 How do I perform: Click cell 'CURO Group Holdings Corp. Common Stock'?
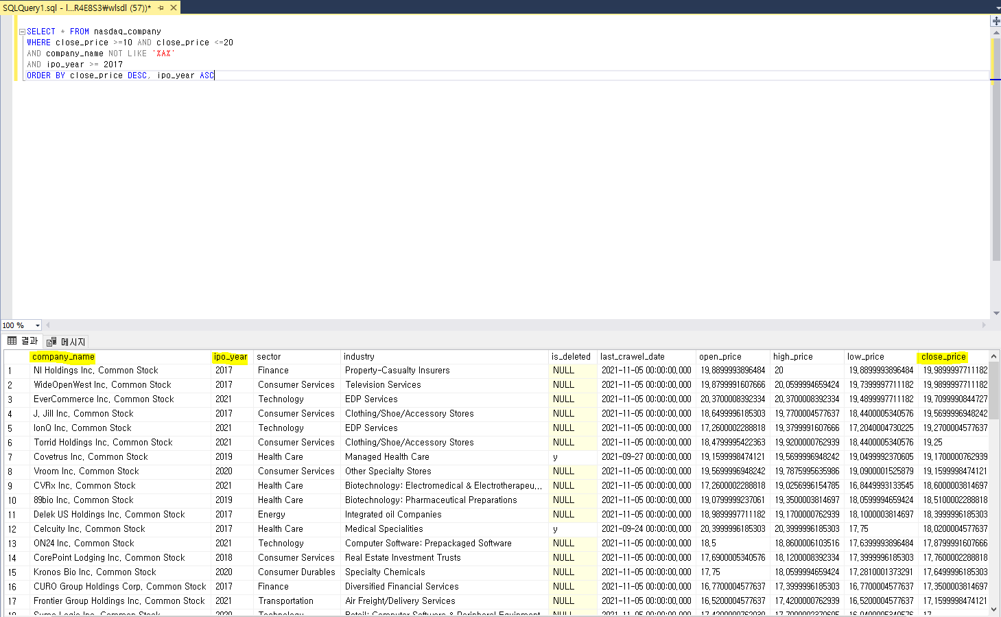pos(119,587)
